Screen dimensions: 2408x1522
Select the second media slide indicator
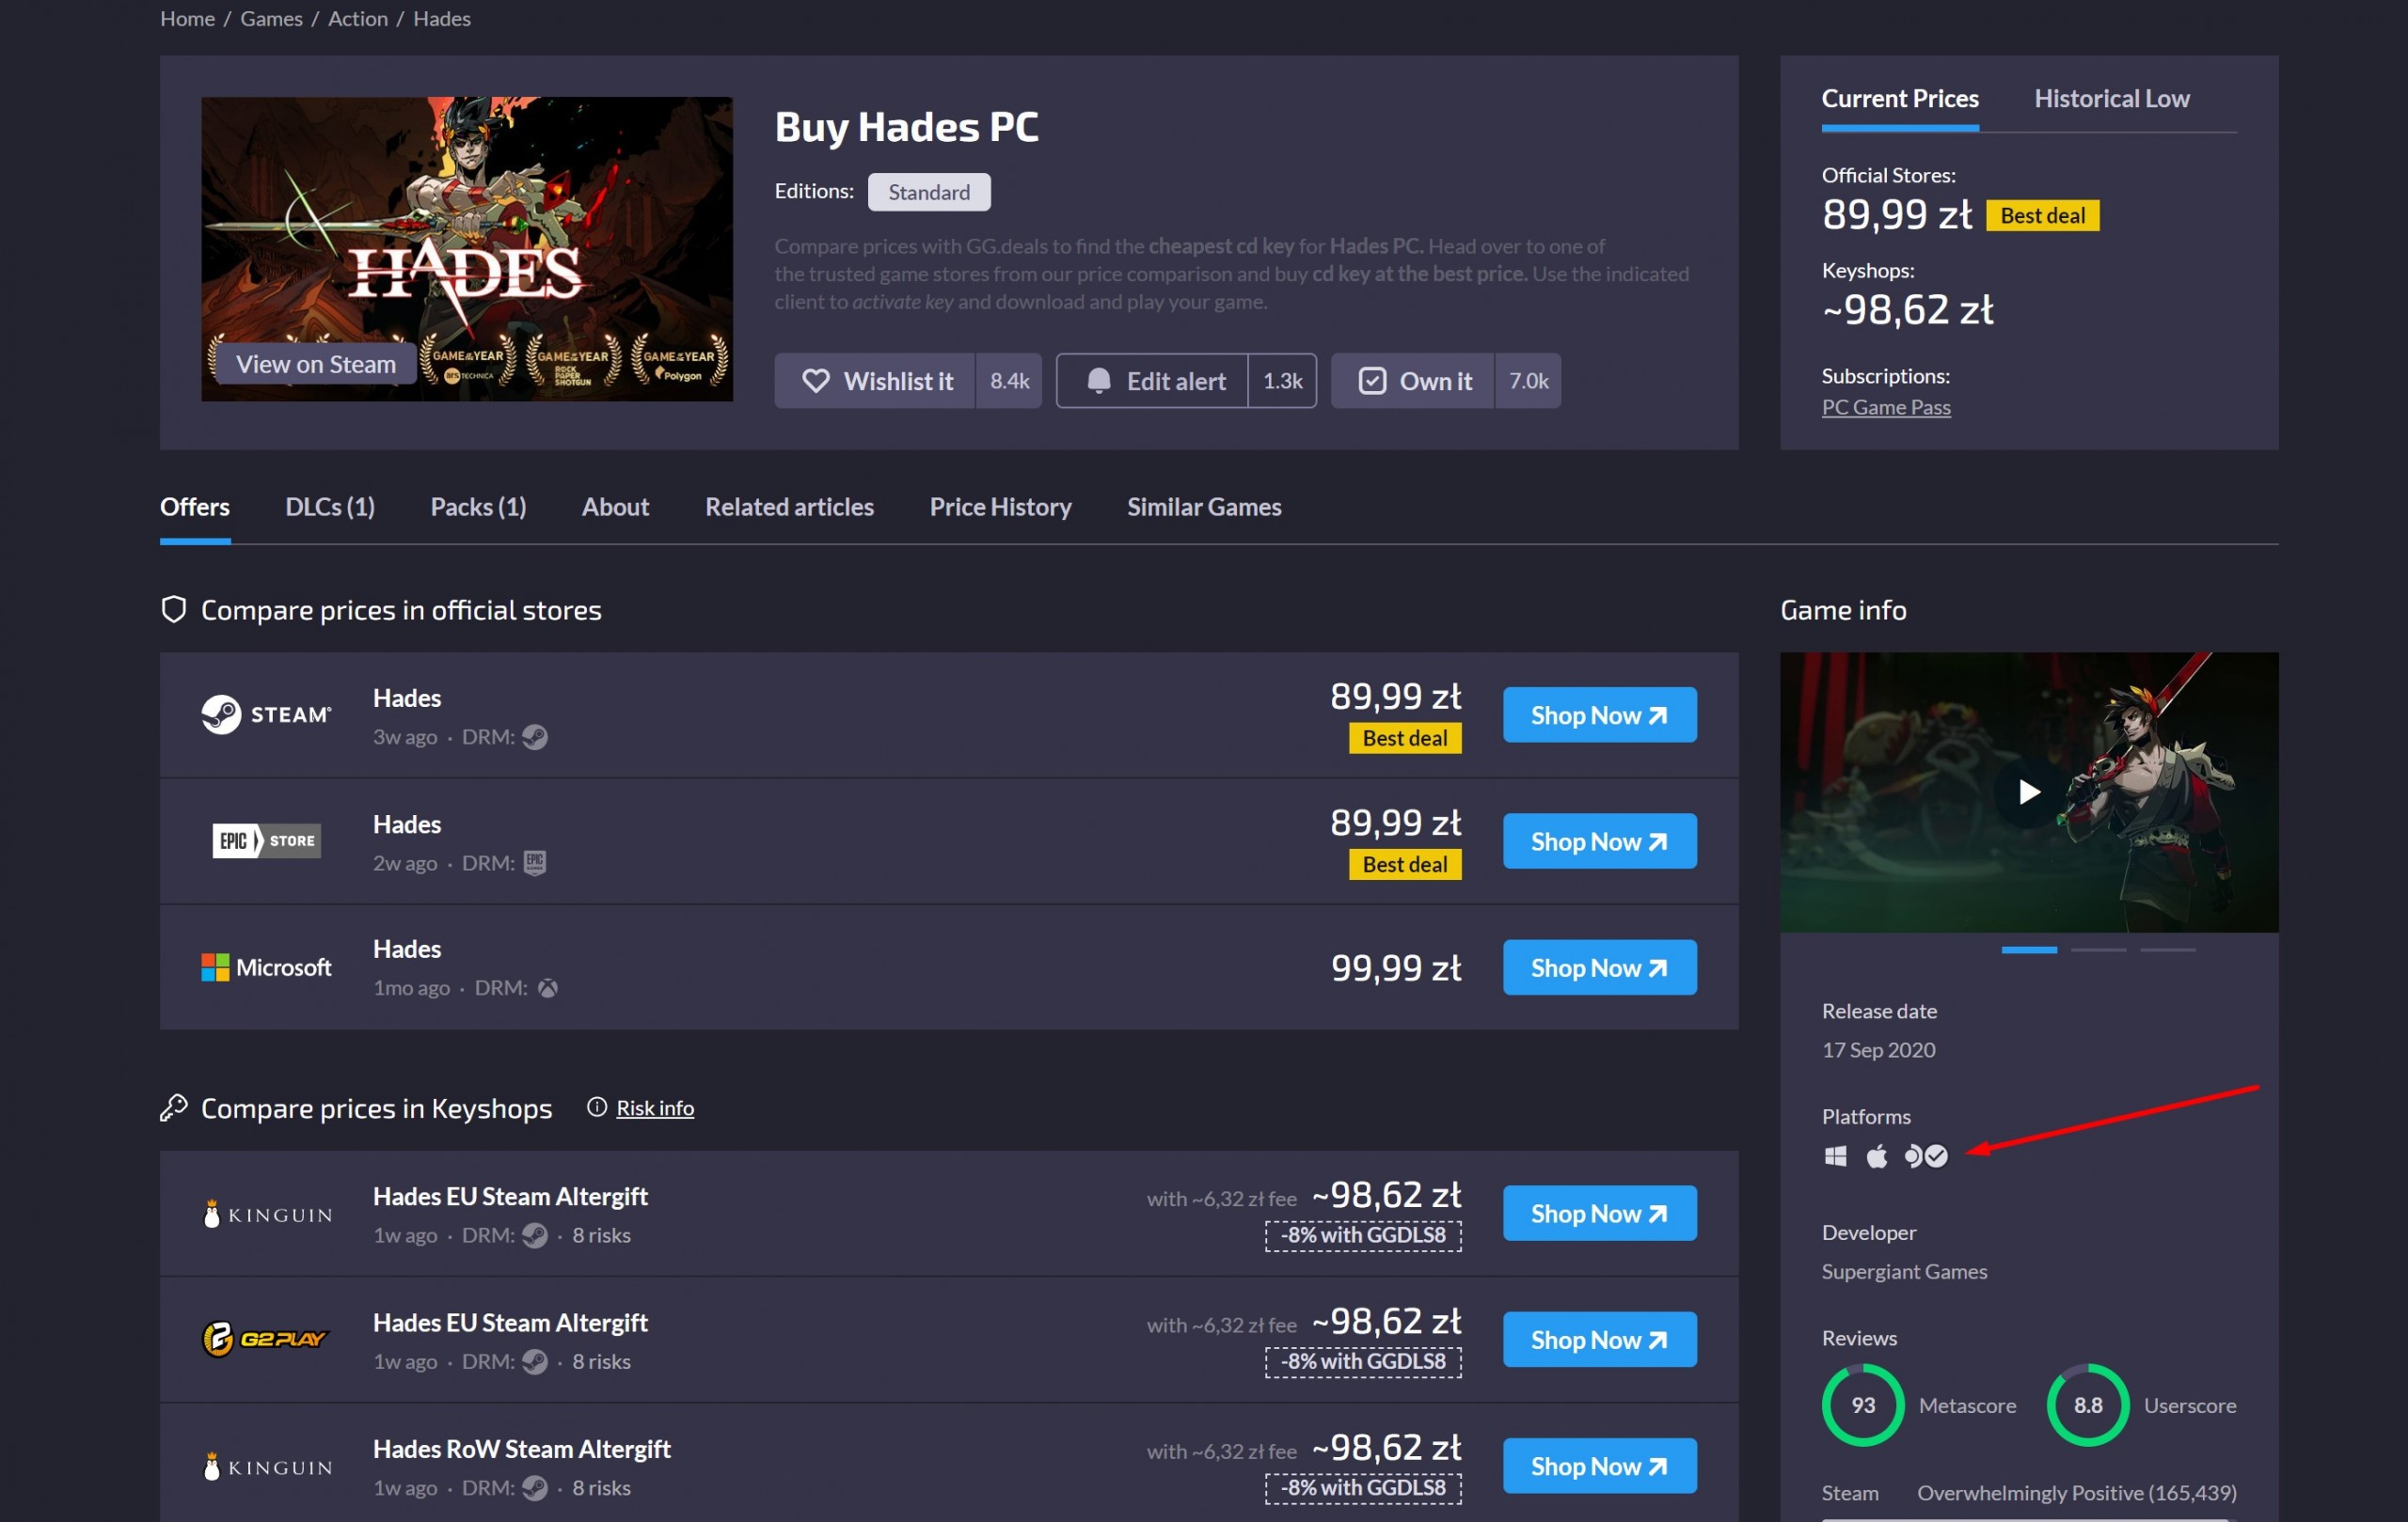[x=2098, y=950]
